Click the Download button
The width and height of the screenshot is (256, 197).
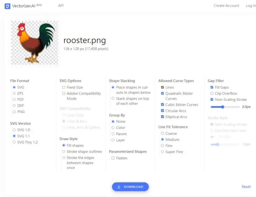pyautogui.click(x=130, y=187)
